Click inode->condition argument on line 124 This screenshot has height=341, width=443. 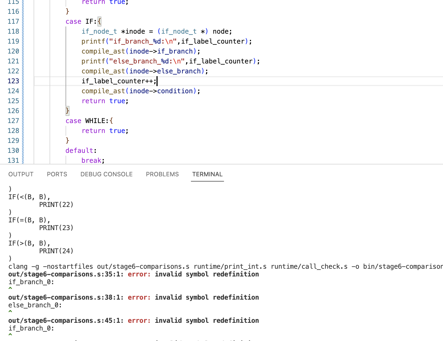click(161, 91)
